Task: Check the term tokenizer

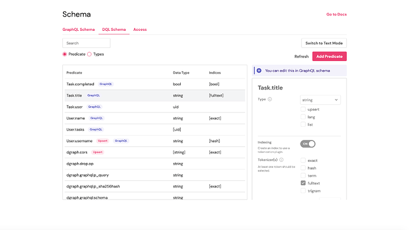Action: tap(303, 175)
